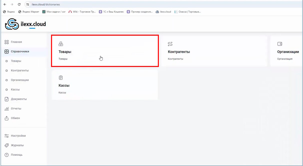Open the Контрагенты dictionary card
Viewport: 303px width, 166px height.
(x=214, y=51)
